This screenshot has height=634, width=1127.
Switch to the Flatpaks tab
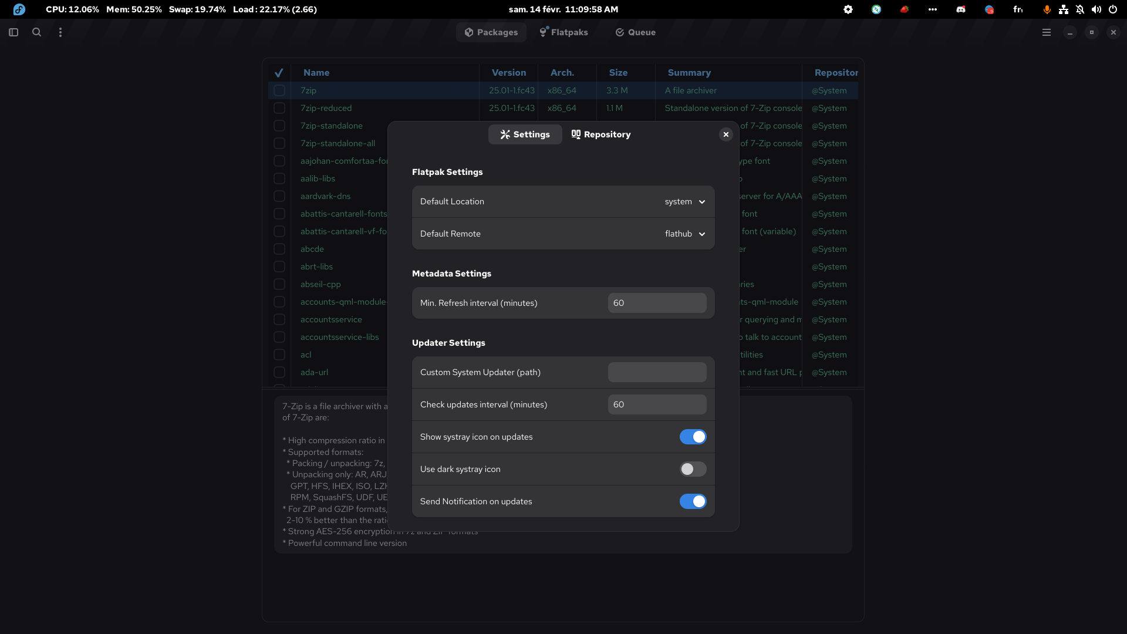563,32
